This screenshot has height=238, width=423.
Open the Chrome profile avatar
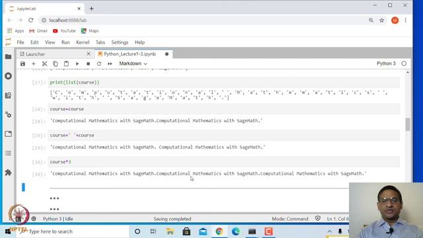[395, 20]
